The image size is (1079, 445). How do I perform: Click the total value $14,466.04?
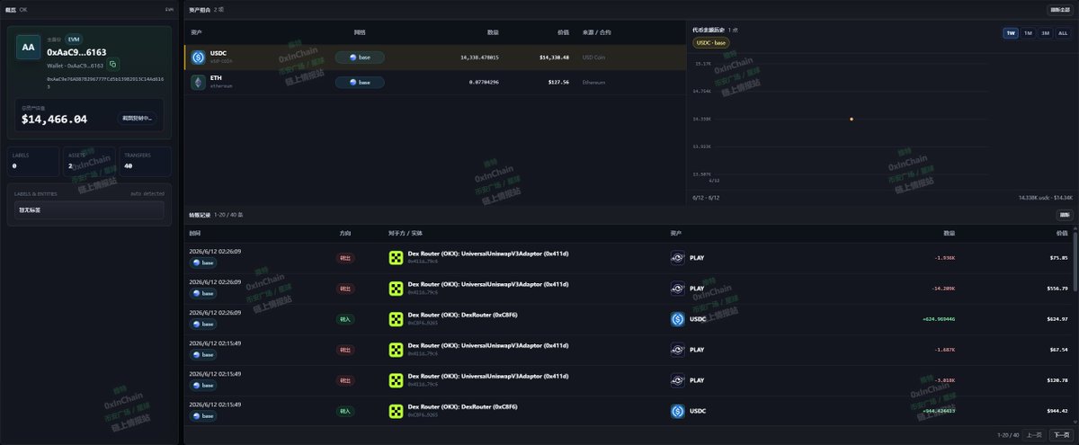coord(54,119)
